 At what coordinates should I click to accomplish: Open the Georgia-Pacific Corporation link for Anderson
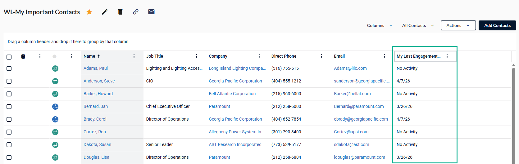coord(235,81)
